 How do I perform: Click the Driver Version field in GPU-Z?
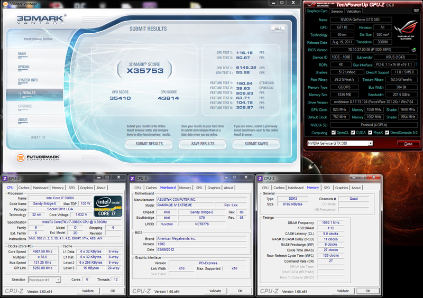374,102
